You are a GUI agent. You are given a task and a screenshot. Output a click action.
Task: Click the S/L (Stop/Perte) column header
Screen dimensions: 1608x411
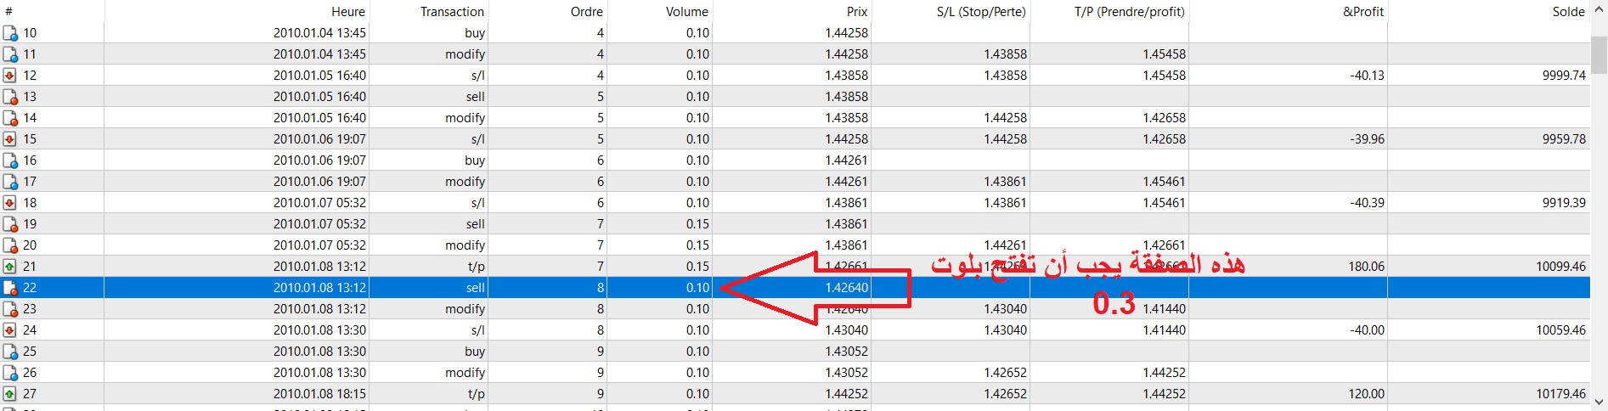click(x=981, y=11)
